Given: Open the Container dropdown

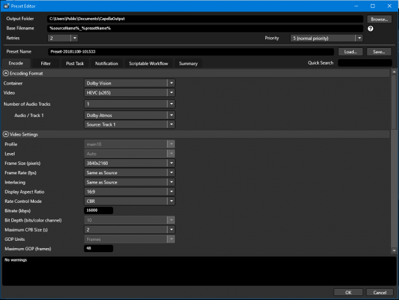Looking at the screenshot, I should click(x=170, y=83).
